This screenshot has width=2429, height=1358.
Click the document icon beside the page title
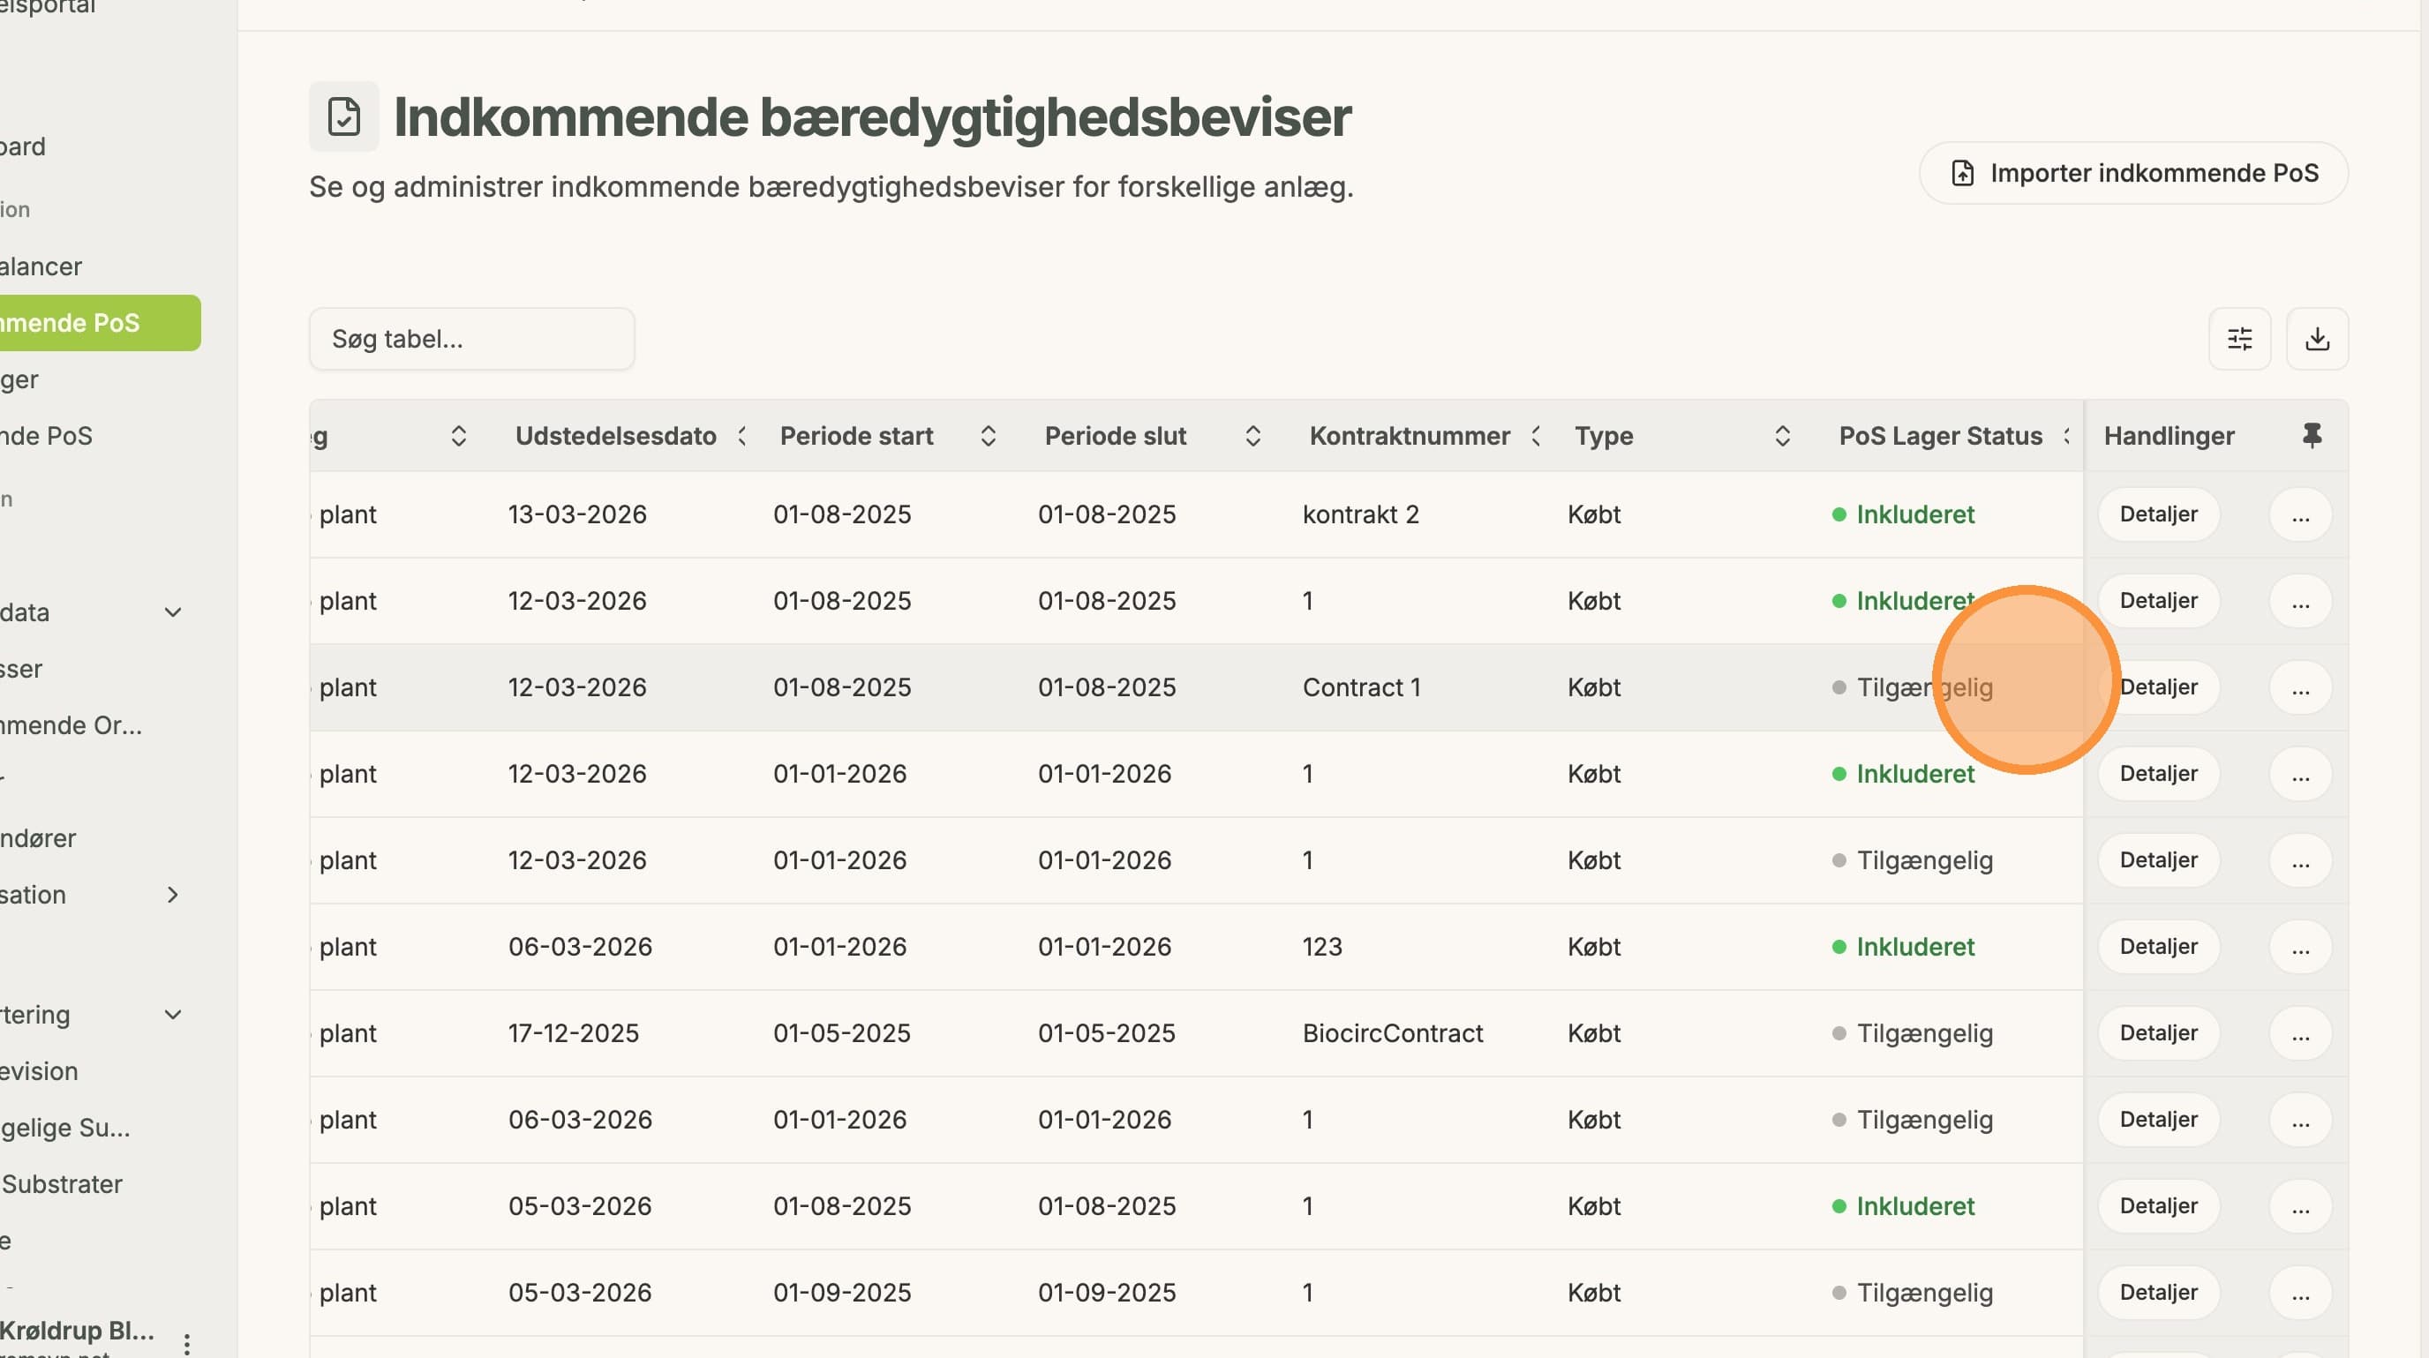[344, 116]
